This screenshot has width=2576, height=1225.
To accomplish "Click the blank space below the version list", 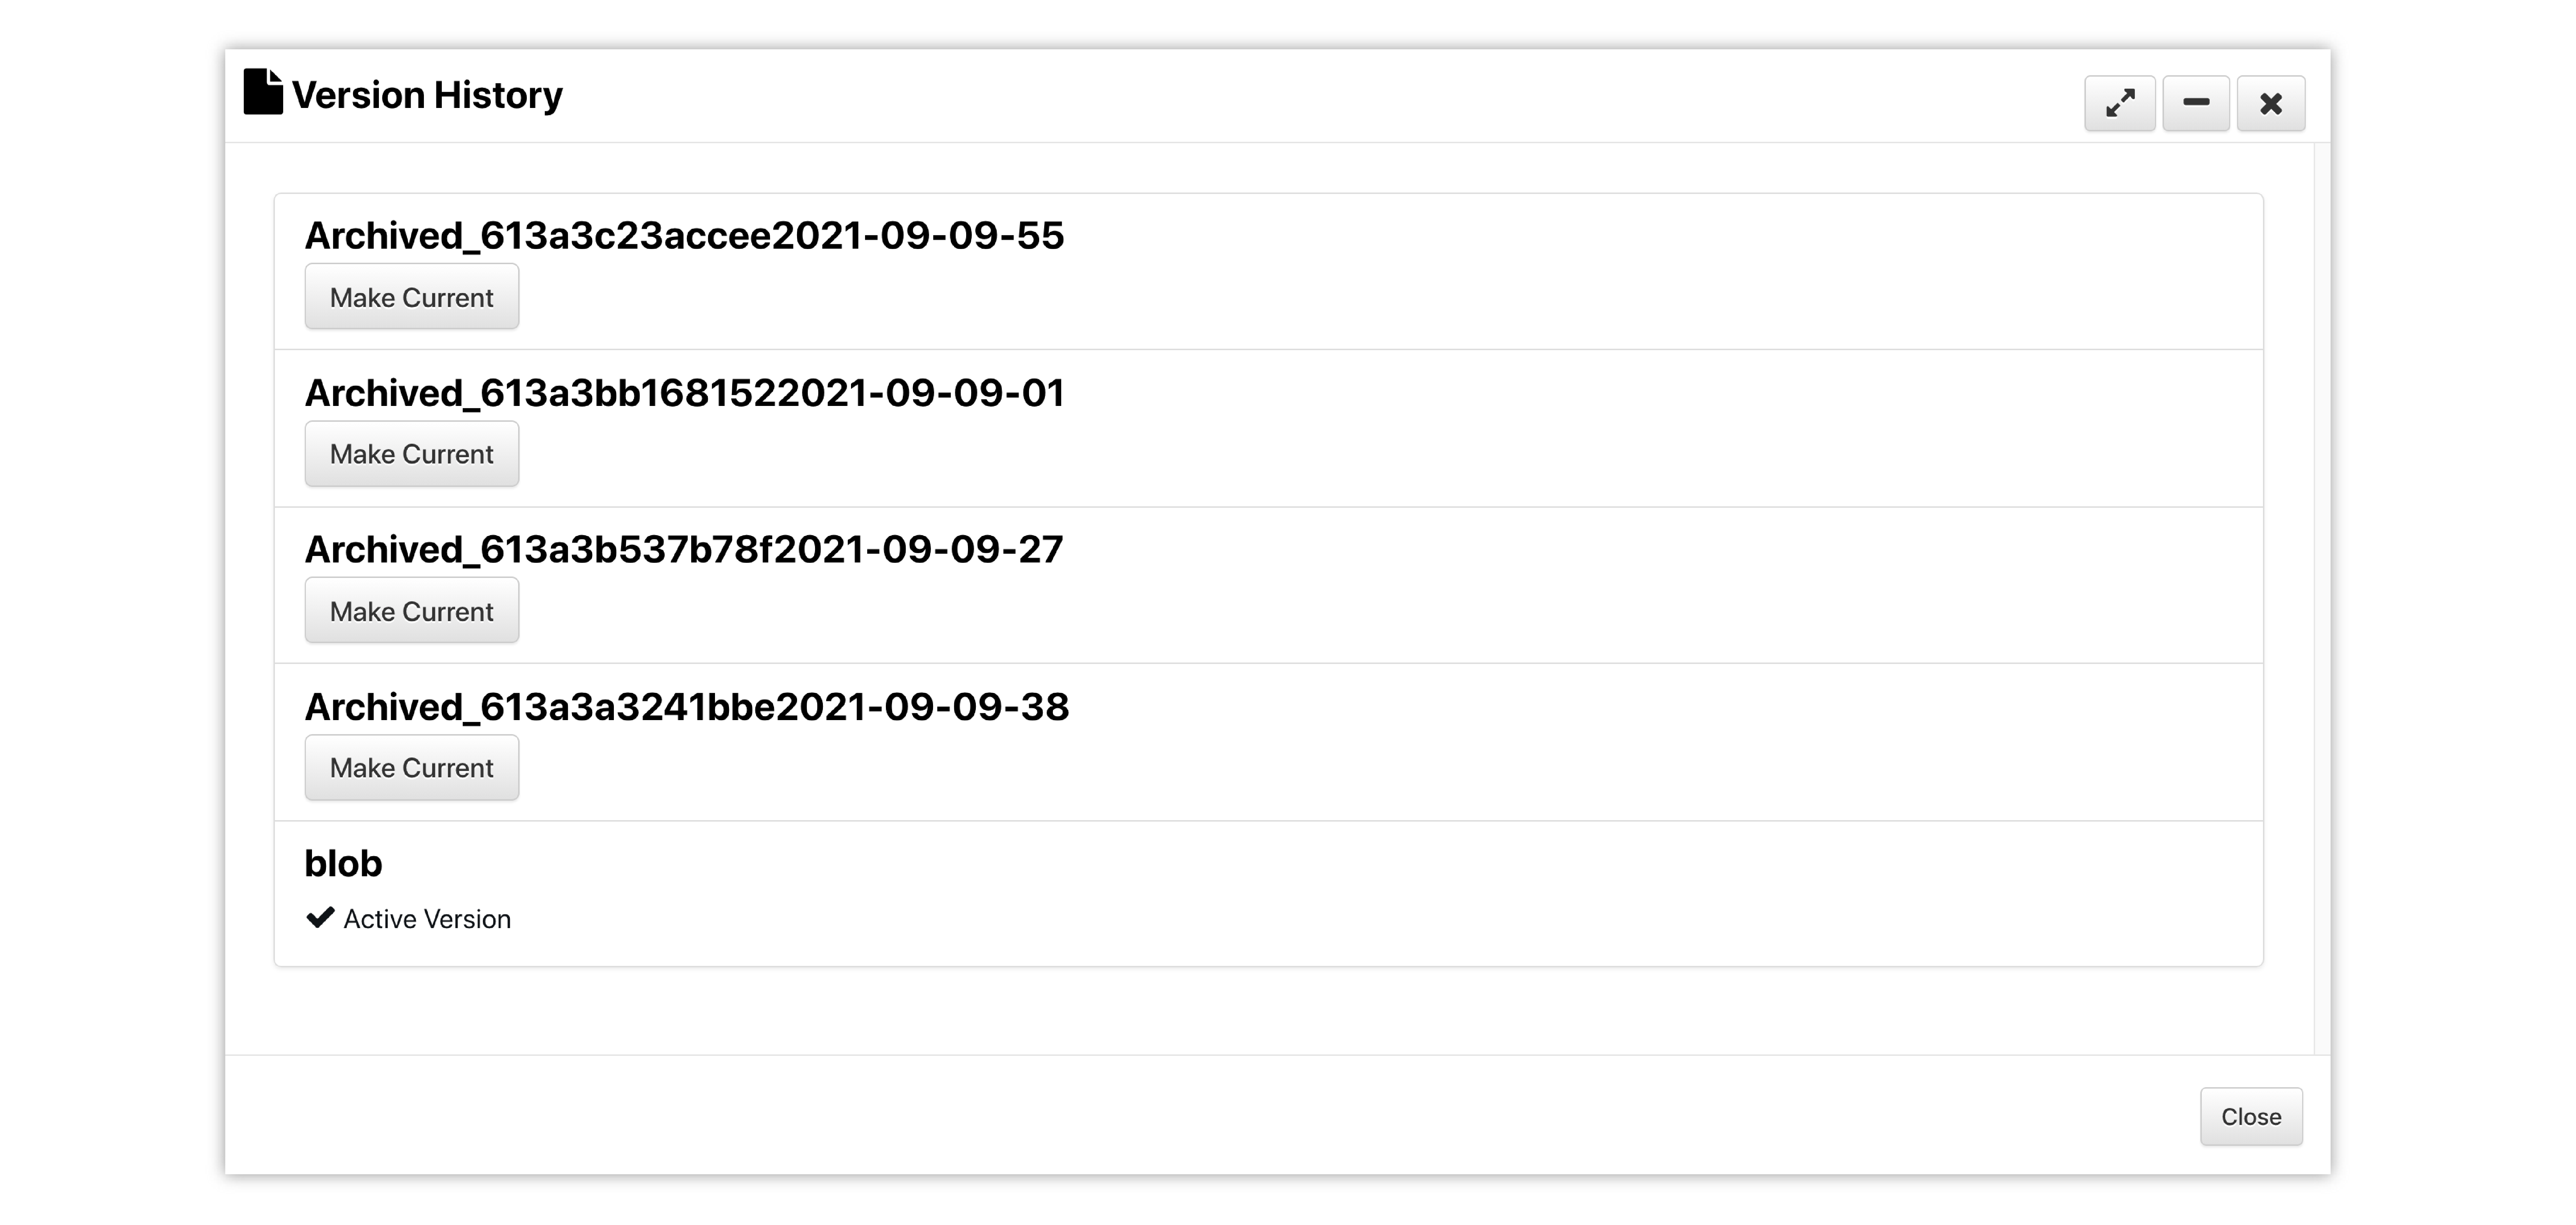I will pyautogui.click(x=1268, y=1010).
